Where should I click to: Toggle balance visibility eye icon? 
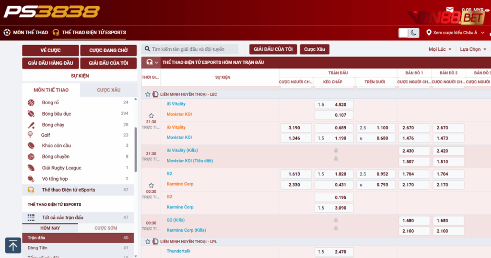click(488, 11)
